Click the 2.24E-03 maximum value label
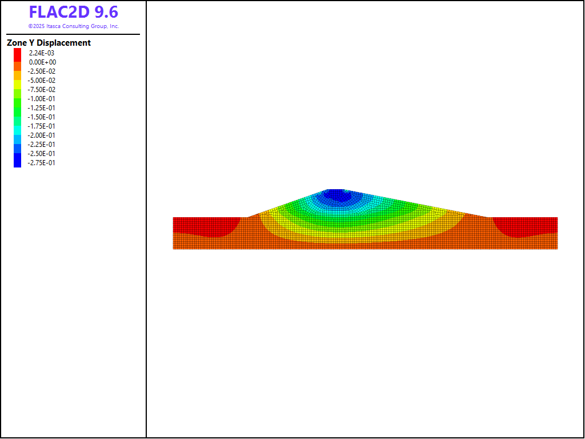 (x=42, y=53)
